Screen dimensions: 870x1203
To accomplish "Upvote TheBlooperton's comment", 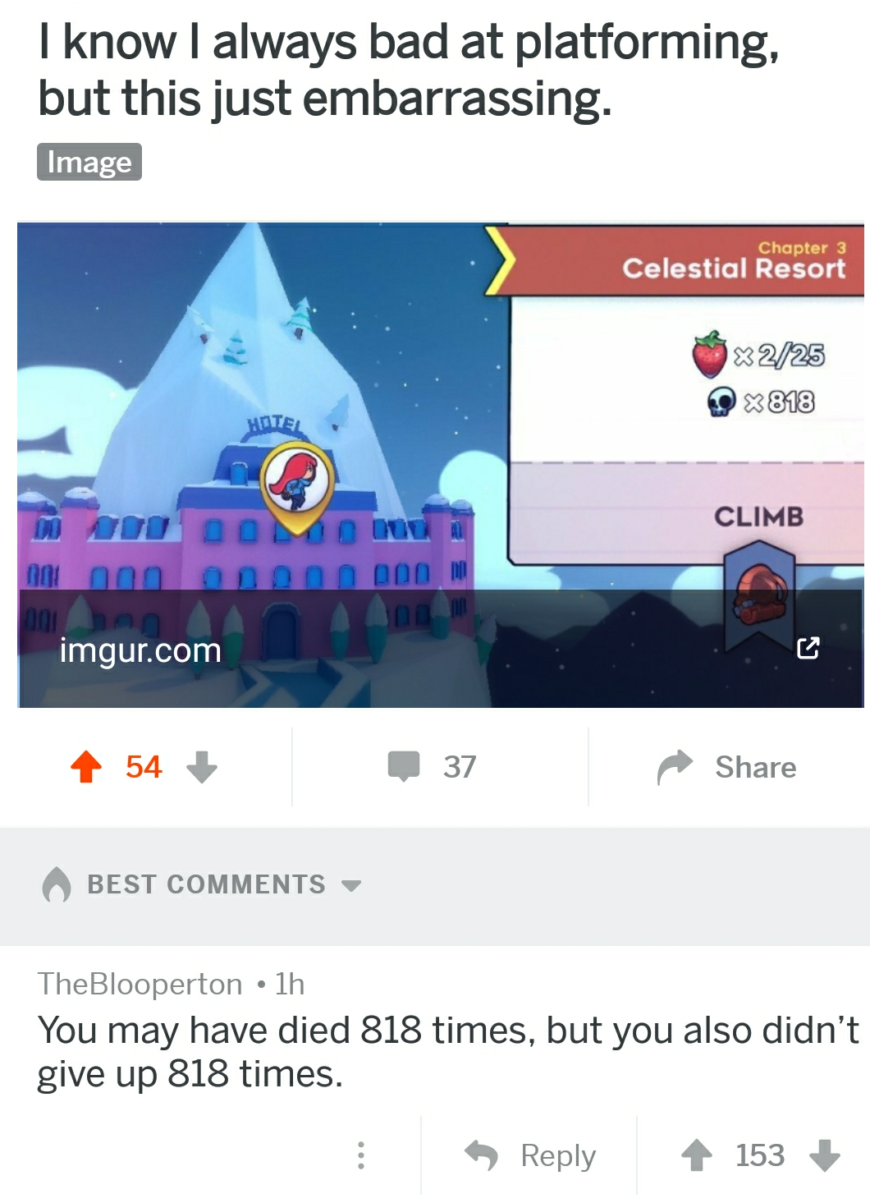I will coord(697,1155).
